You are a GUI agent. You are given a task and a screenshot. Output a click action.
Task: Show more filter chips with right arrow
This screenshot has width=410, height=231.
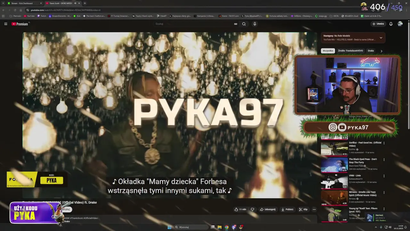click(381, 51)
